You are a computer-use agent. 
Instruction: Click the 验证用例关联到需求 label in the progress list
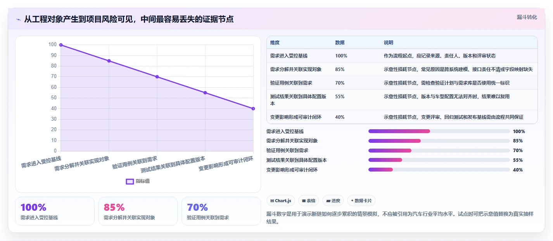coord(287,151)
